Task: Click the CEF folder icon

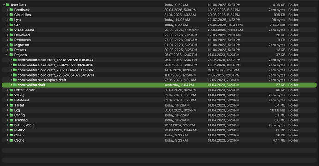Action: (x=12, y=25)
